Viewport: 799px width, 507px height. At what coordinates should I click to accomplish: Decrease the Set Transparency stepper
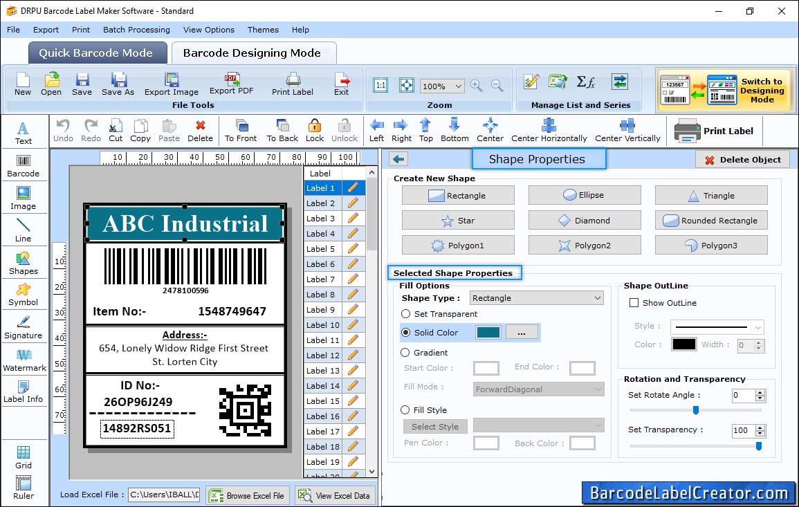tap(760, 433)
